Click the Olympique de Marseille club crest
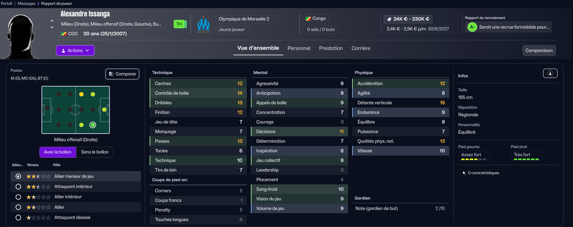 (x=203, y=24)
